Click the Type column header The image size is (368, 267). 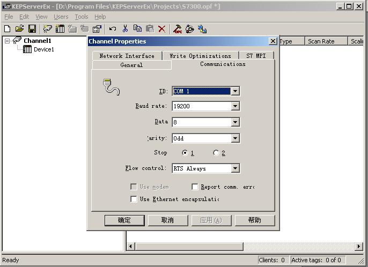tap(292, 41)
